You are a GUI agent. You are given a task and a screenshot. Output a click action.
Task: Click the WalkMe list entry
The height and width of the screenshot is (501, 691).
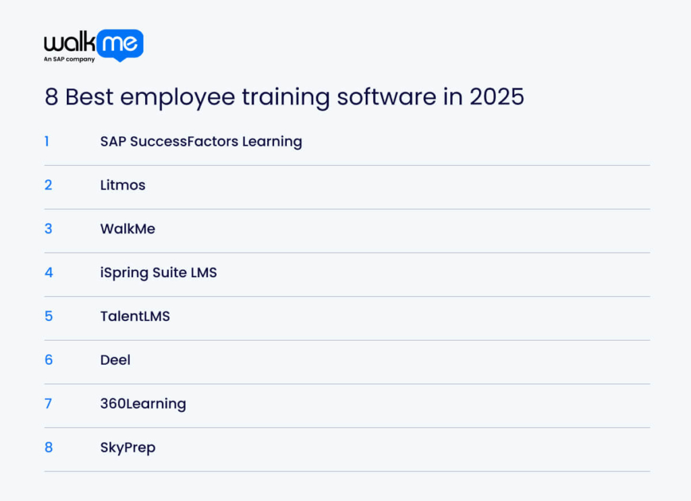click(x=128, y=229)
